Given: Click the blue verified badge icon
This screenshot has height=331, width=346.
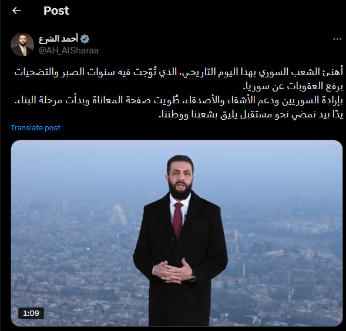Looking at the screenshot, I should pyautogui.click(x=85, y=39).
